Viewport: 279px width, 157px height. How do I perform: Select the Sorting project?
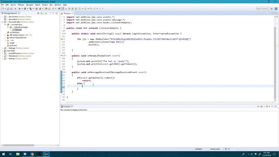pyautogui.click(x=11, y=58)
